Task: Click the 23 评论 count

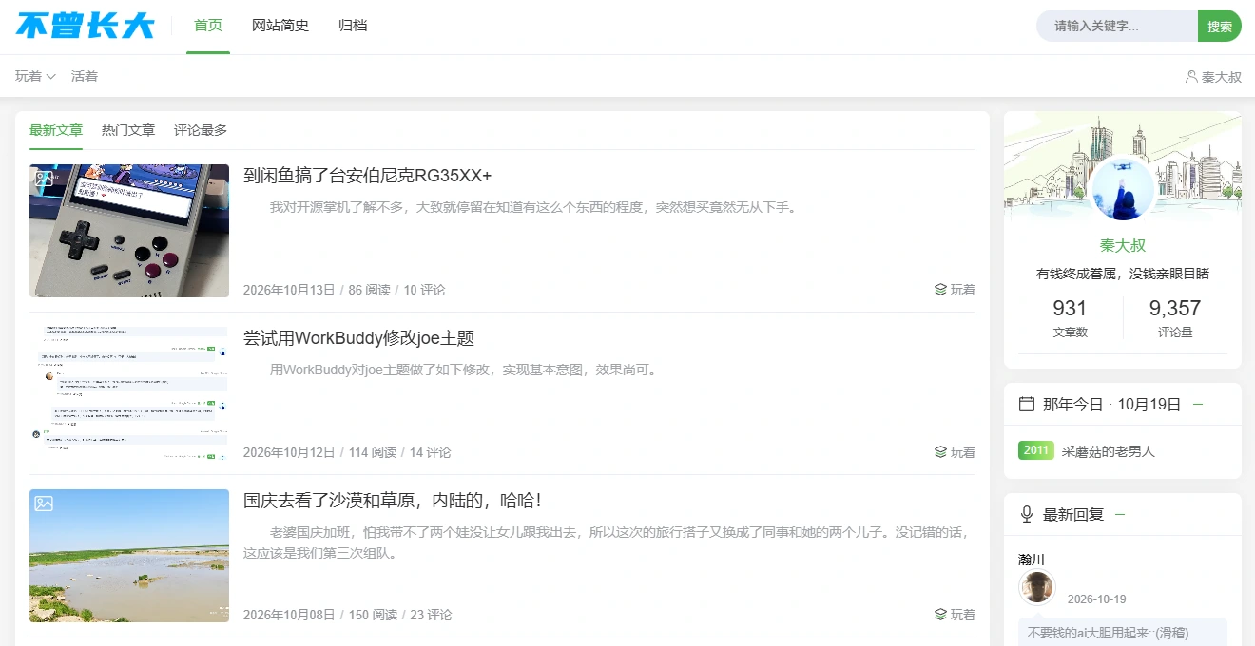Action: 431,615
